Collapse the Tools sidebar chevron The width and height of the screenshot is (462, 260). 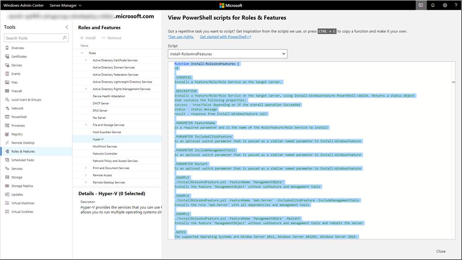67,27
